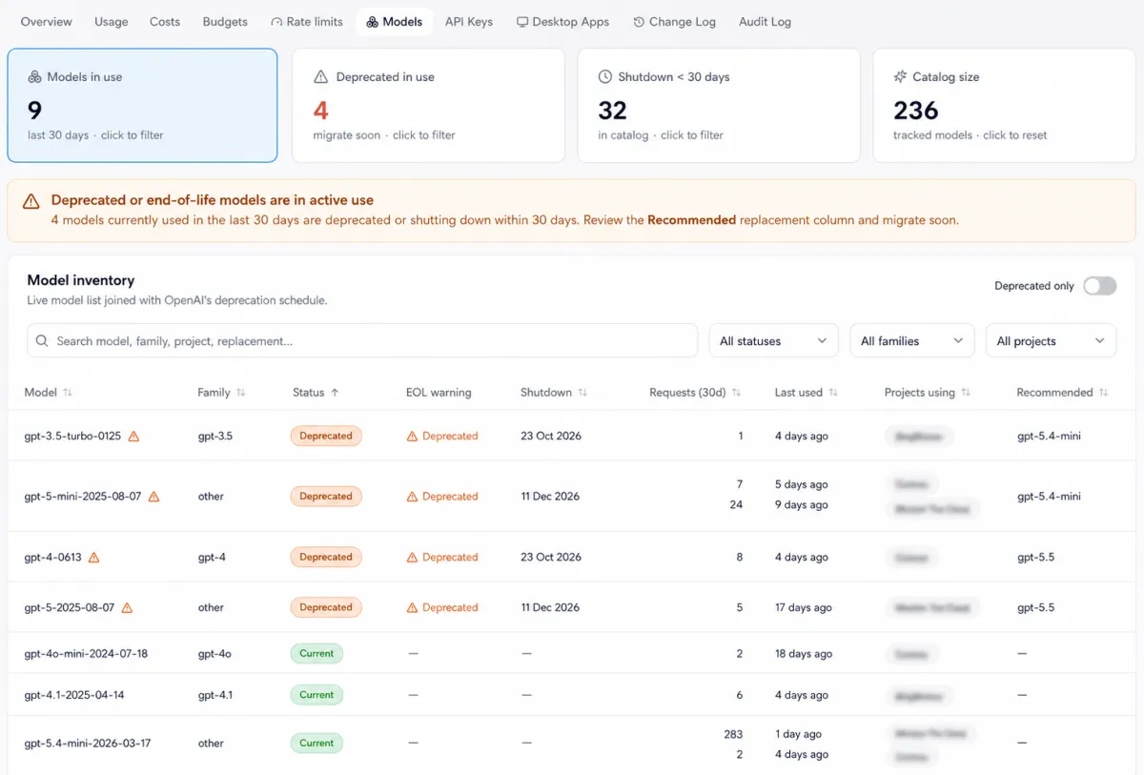The height and width of the screenshot is (775, 1144).
Task: Select model name gpt-5-2025-08-07
Action: point(70,607)
